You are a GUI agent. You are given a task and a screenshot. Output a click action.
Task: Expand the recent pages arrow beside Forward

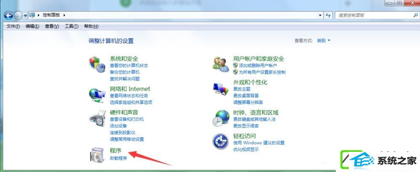pyautogui.click(x=25, y=16)
